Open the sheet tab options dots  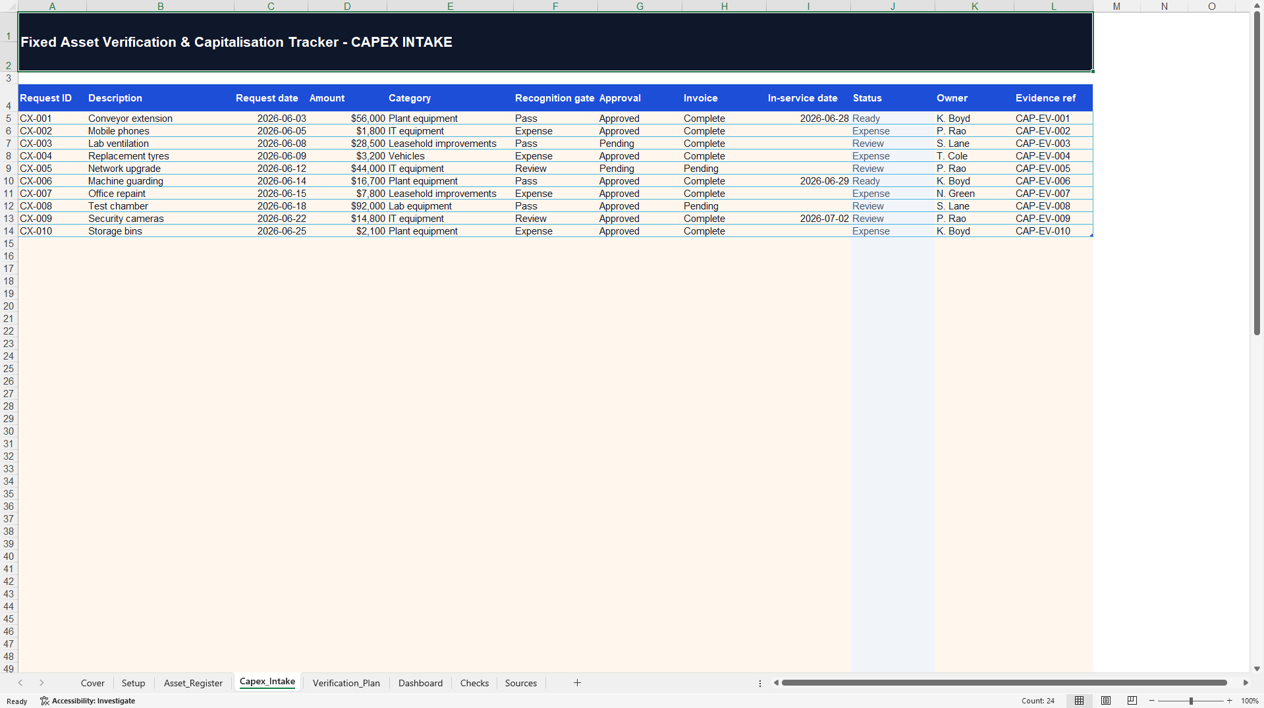759,683
